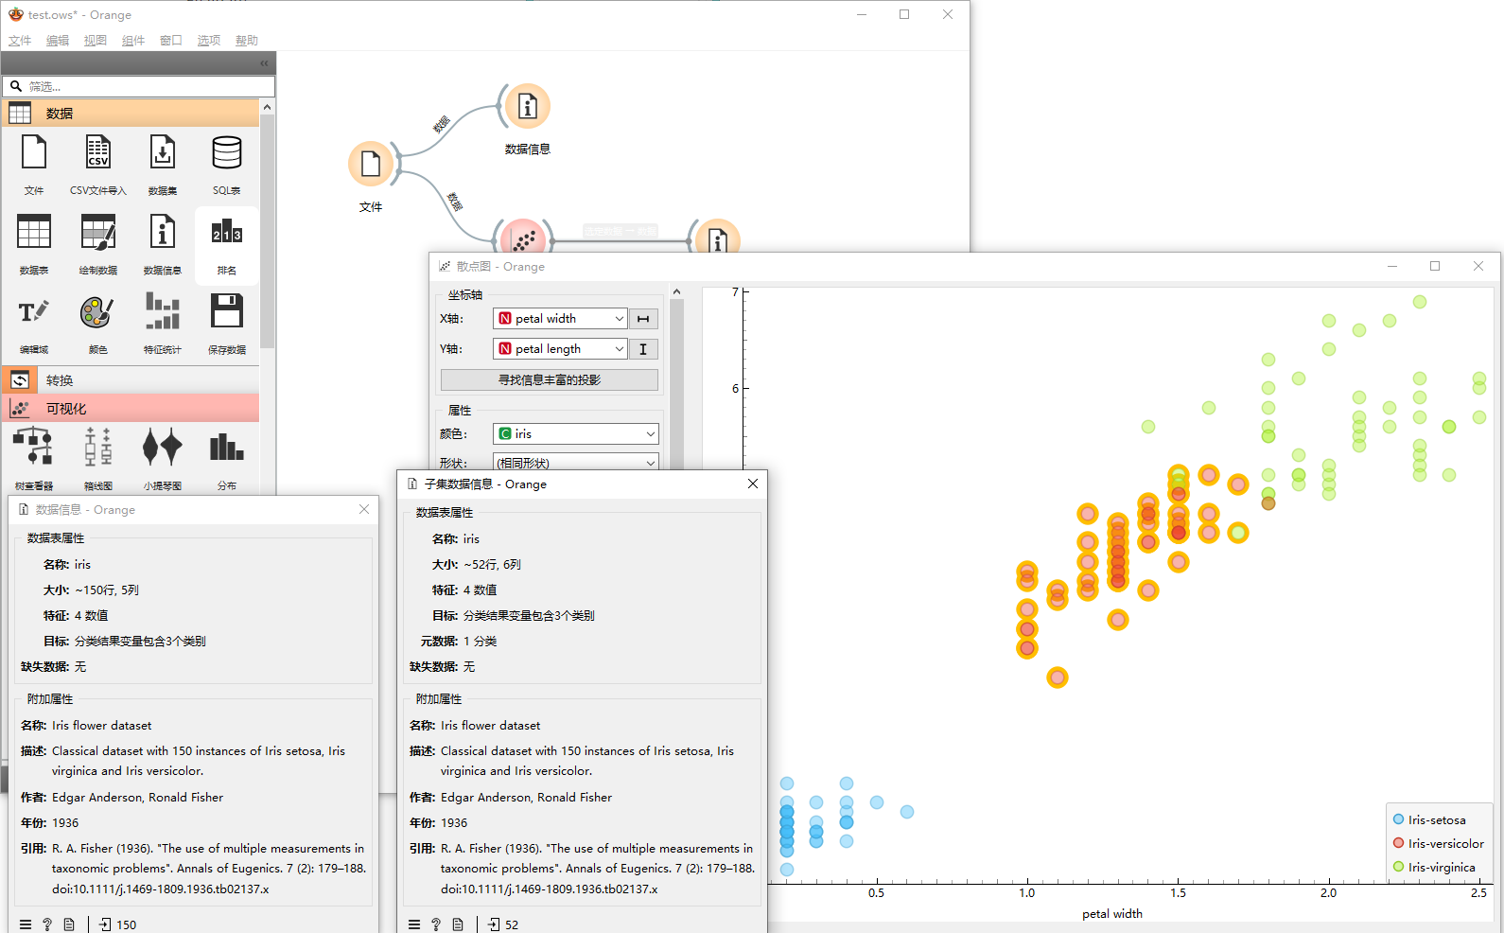Viewport: 1504px width, 933px height.
Task: Collapse the 可视化 category header
Action: pyautogui.click(x=131, y=409)
